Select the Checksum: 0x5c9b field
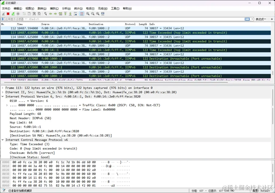This screenshot has width=275, height=193. click(32, 153)
